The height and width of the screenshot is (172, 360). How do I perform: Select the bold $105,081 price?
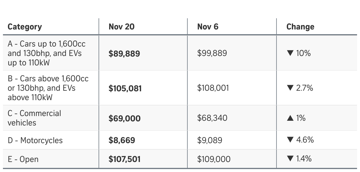click(125, 88)
